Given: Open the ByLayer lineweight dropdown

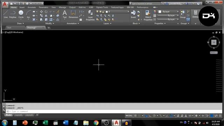Looking at the screenshot, I should 168,15.
